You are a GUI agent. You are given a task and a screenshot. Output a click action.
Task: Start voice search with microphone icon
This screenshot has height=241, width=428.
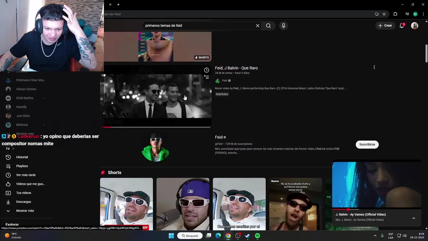tap(283, 25)
